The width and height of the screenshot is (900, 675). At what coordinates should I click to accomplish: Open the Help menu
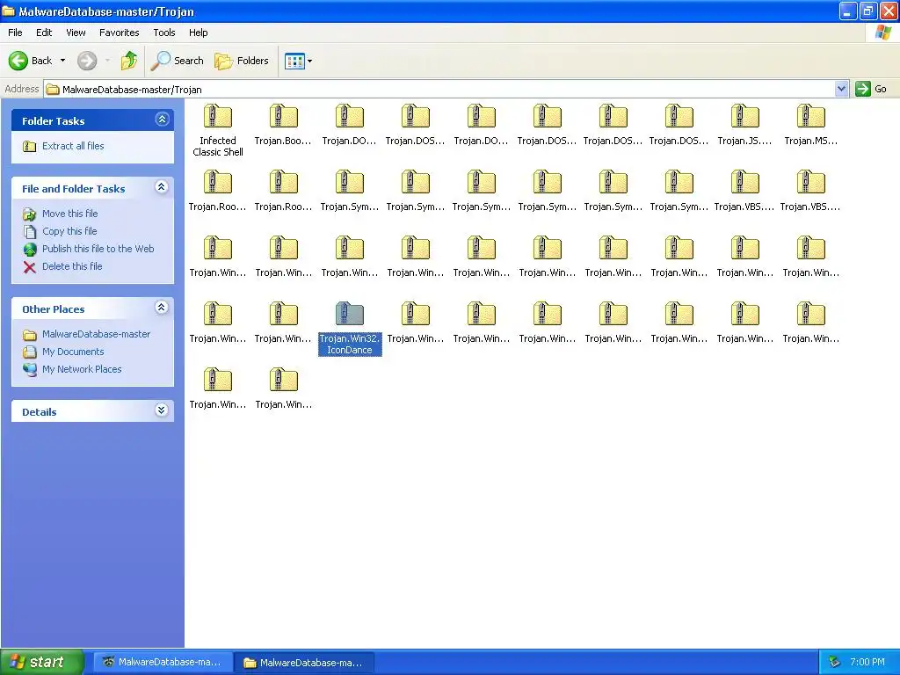pos(198,33)
